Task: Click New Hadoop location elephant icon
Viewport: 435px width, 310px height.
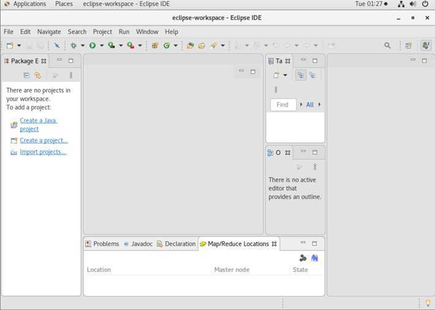Action: 314,258
